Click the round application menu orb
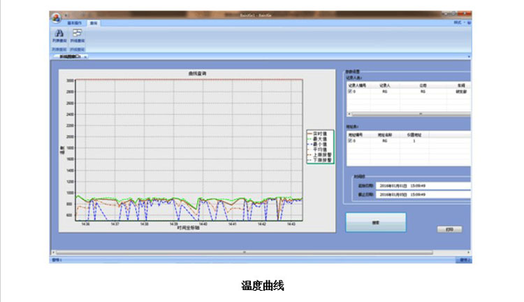The image size is (524, 302). tap(56, 16)
